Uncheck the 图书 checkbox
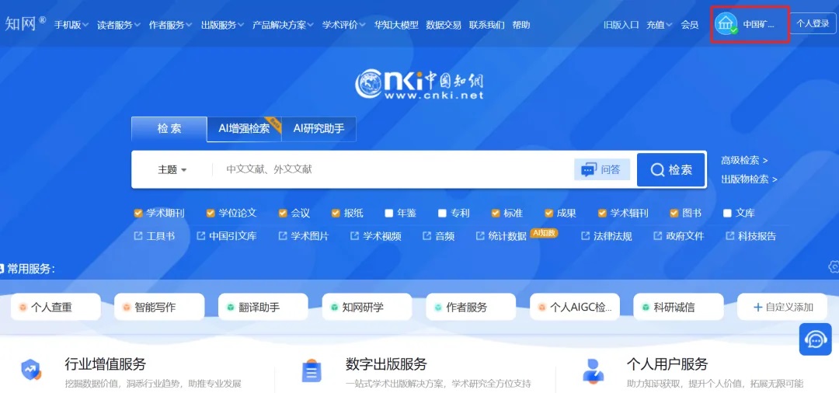 click(x=674, y=214)
